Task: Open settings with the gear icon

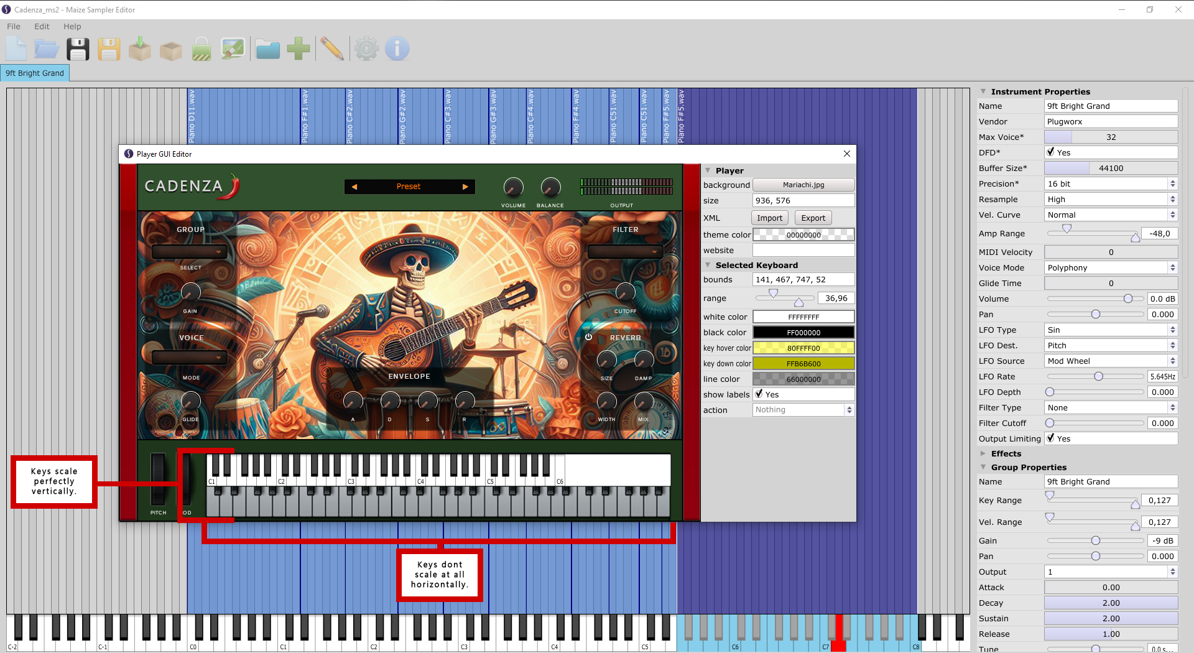Action: tap(366, 49)
